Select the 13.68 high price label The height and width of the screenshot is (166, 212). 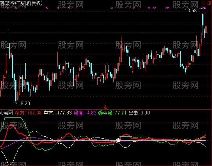click(x=191, y=11)
